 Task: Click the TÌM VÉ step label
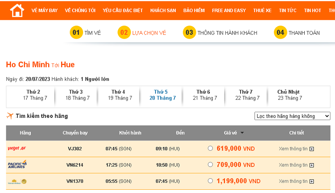pyautogui.click(x=93, y=33)
